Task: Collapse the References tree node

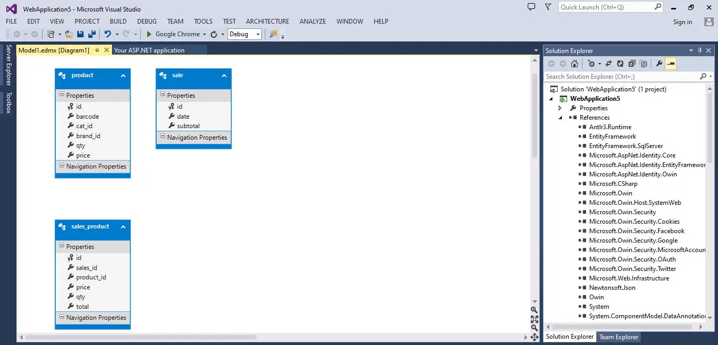Action: 560,118
